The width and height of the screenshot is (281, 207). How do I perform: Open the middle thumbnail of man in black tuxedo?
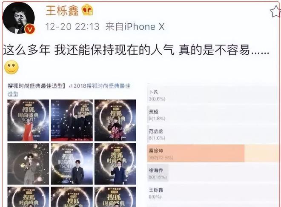click(72, 164)
